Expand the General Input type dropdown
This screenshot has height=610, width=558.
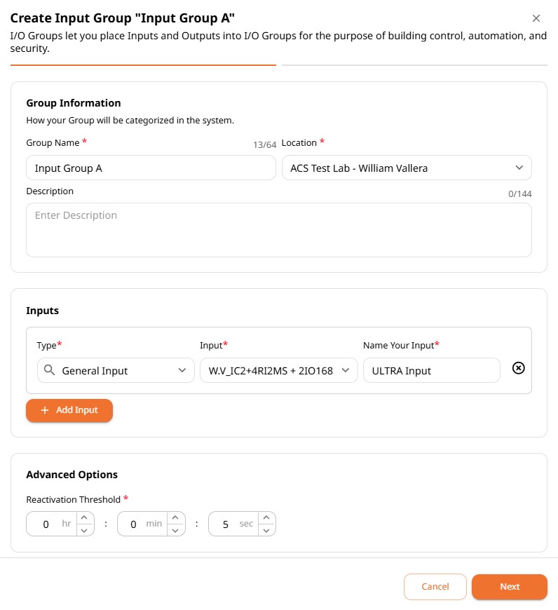[116, 370]
